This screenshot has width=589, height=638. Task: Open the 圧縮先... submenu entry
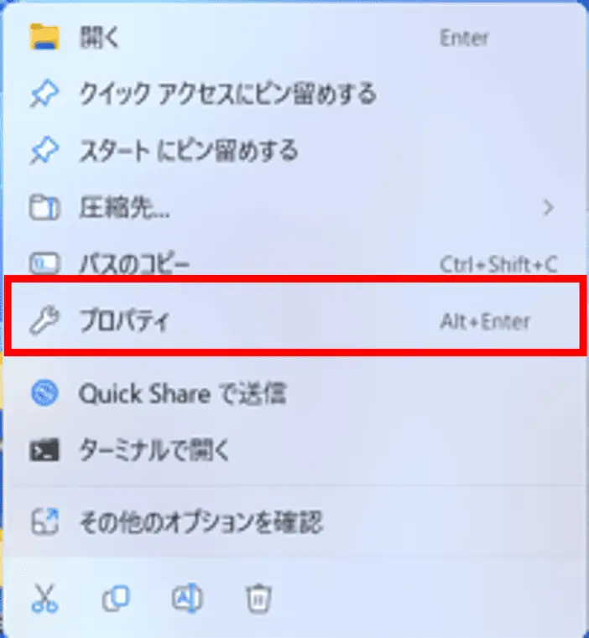[294, 208]
